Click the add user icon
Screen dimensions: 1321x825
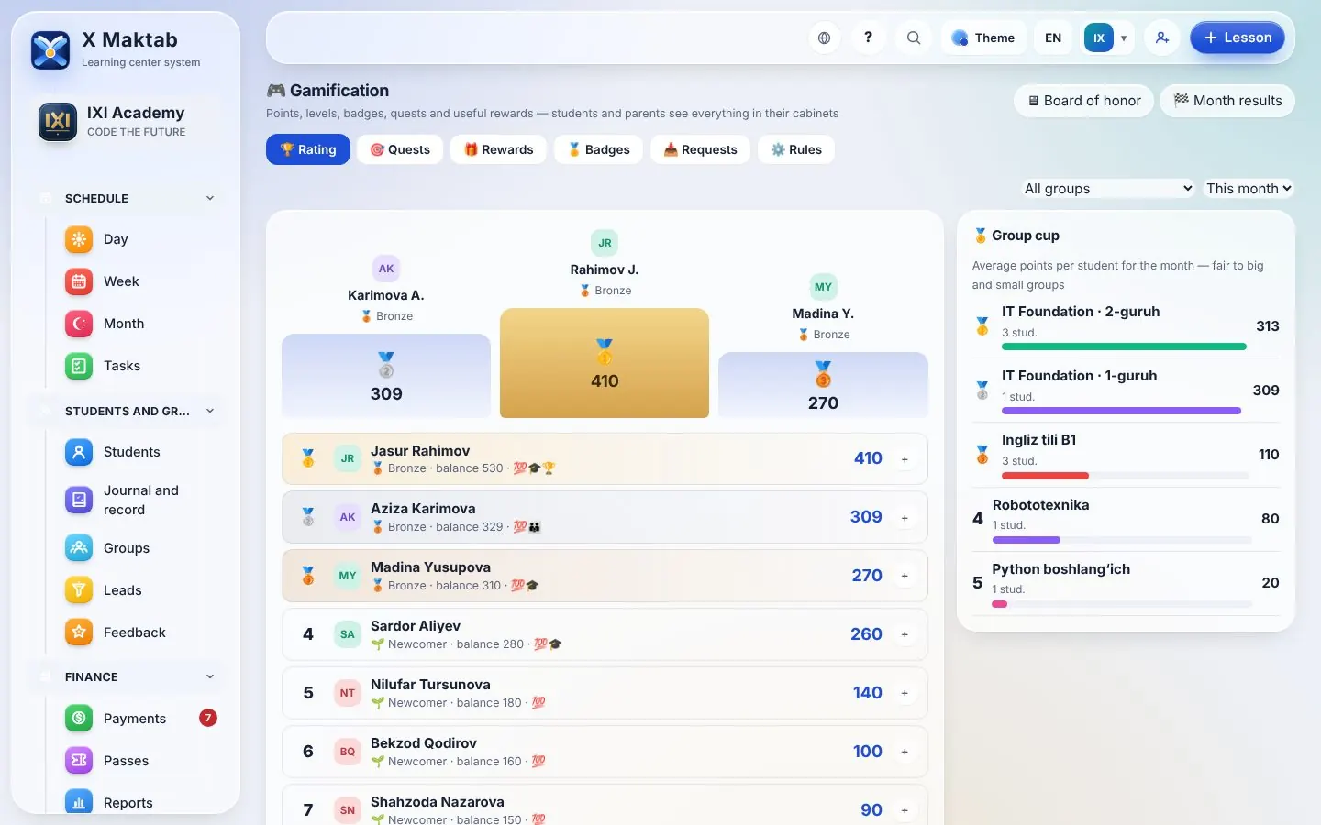1162,38
